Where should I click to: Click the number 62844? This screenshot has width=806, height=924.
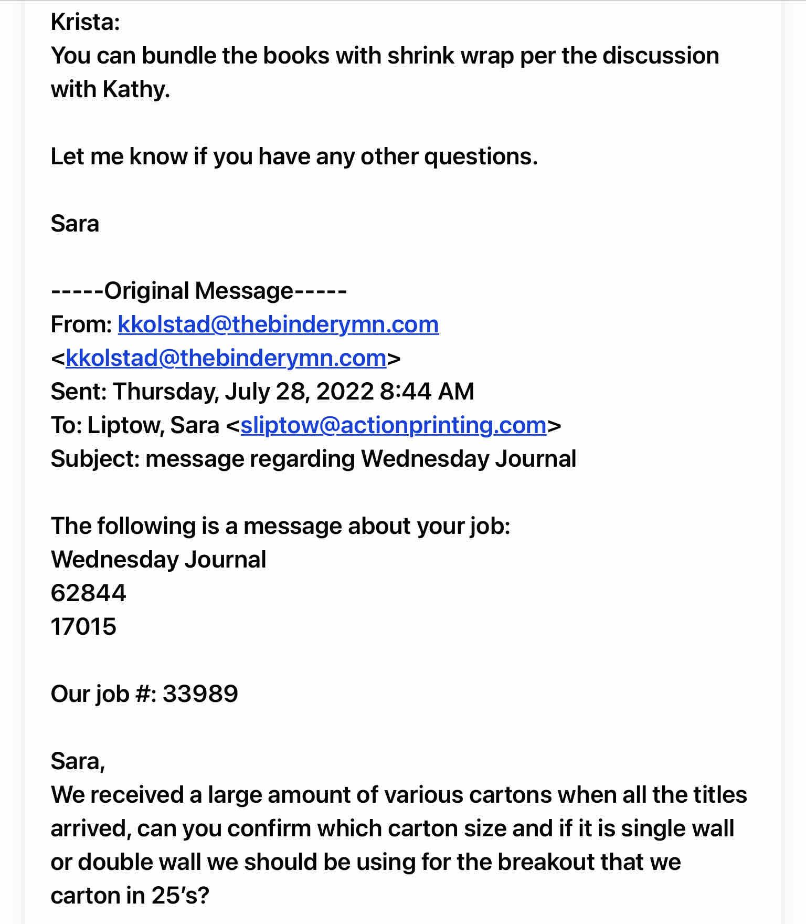coord(88,593)
